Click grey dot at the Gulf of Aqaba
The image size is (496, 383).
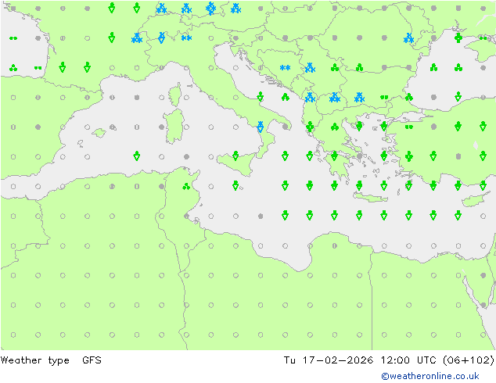[x=483, y=305]
